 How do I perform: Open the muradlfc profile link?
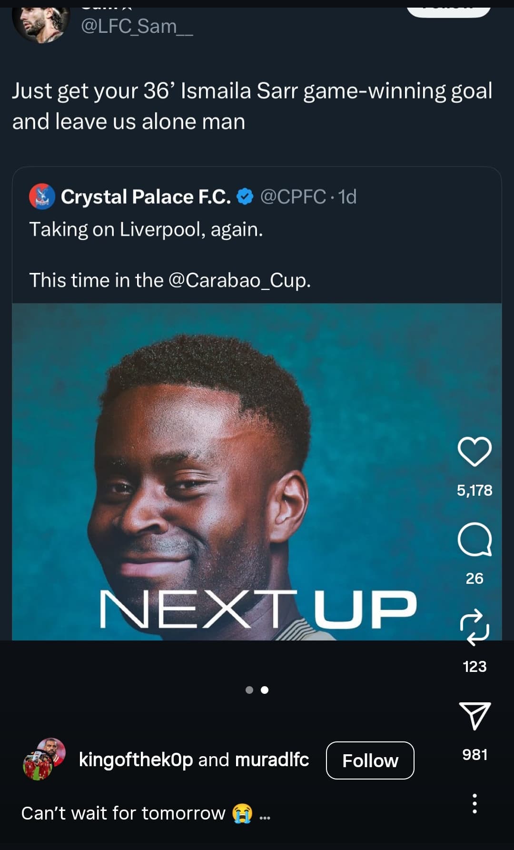272,760
